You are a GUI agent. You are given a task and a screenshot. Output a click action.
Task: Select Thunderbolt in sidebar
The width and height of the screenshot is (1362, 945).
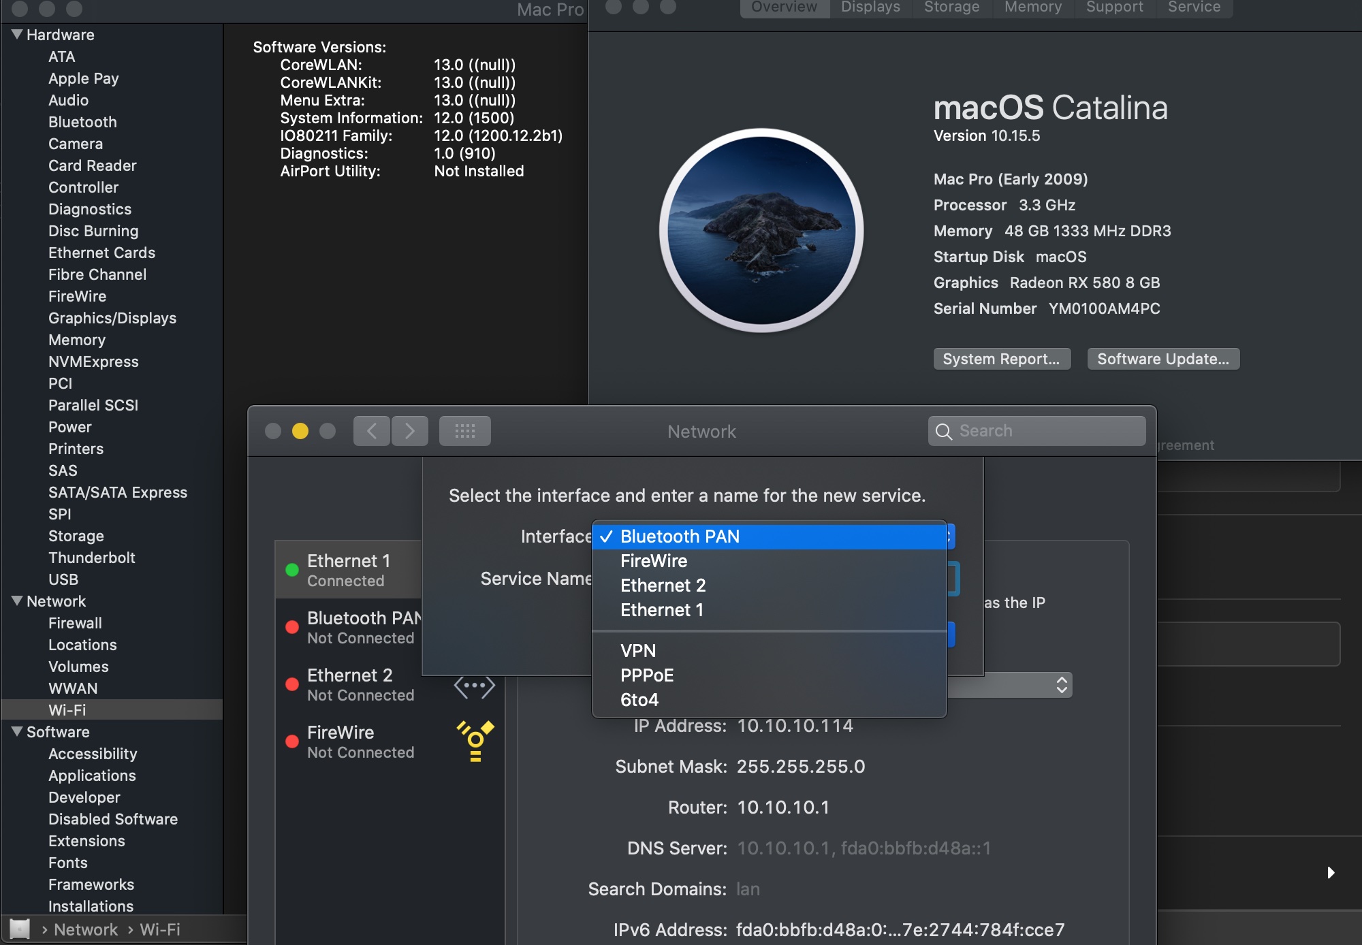92,558
